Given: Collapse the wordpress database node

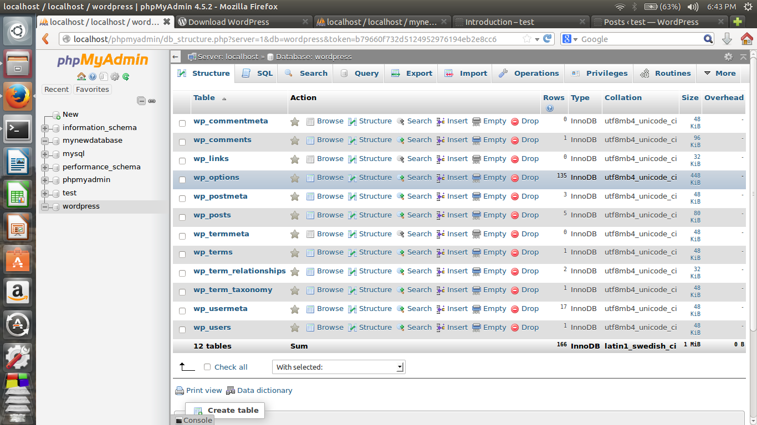Looking at the screenshot, I should (45, 206).
